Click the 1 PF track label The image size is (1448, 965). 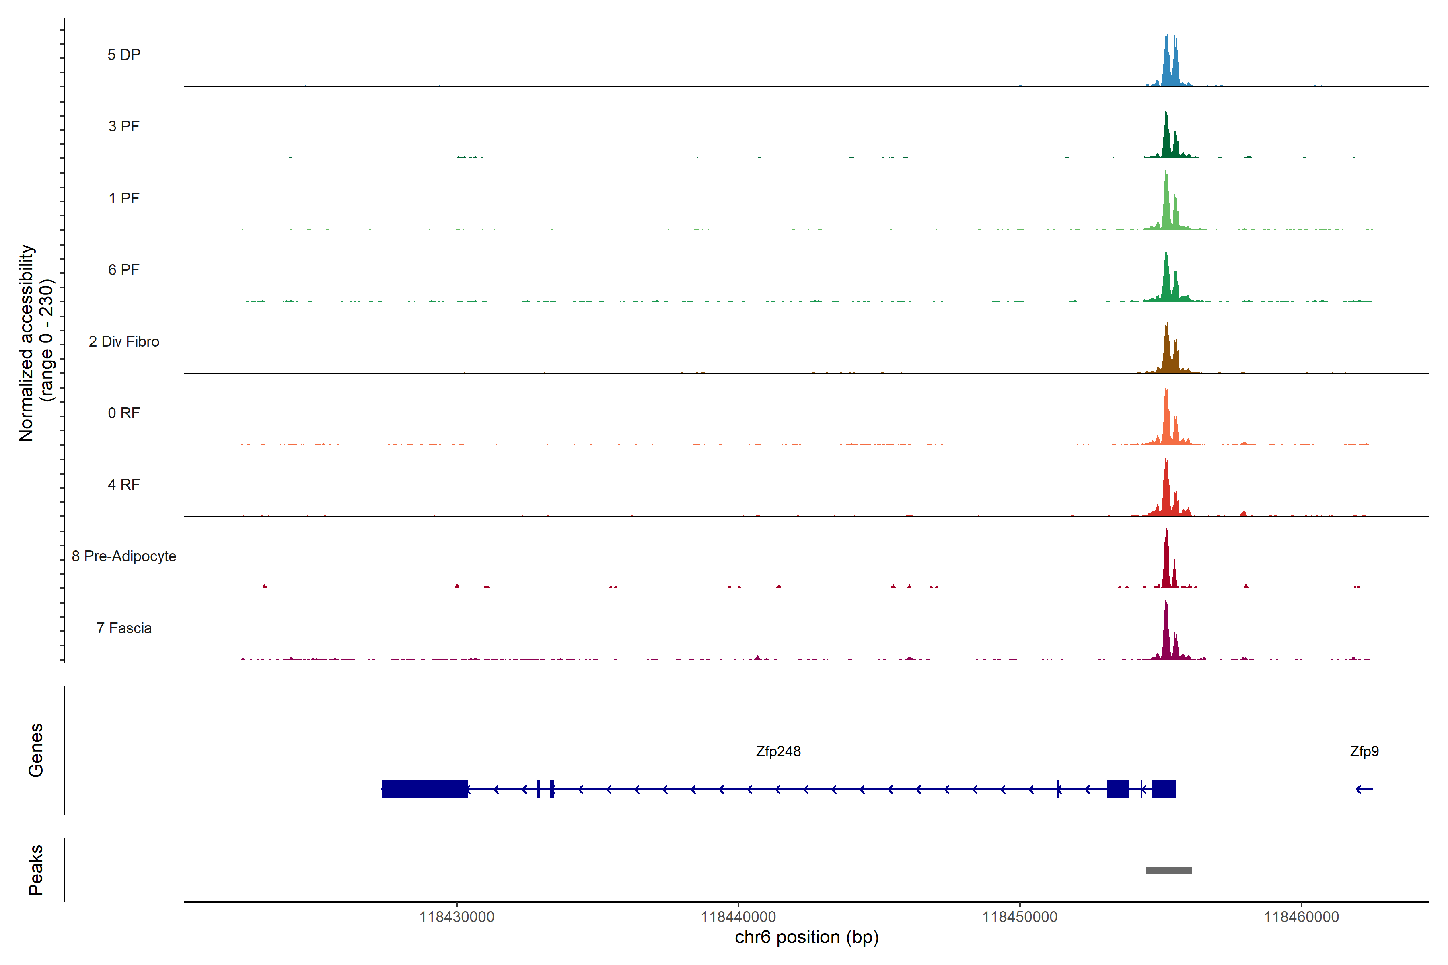point(124,198)
